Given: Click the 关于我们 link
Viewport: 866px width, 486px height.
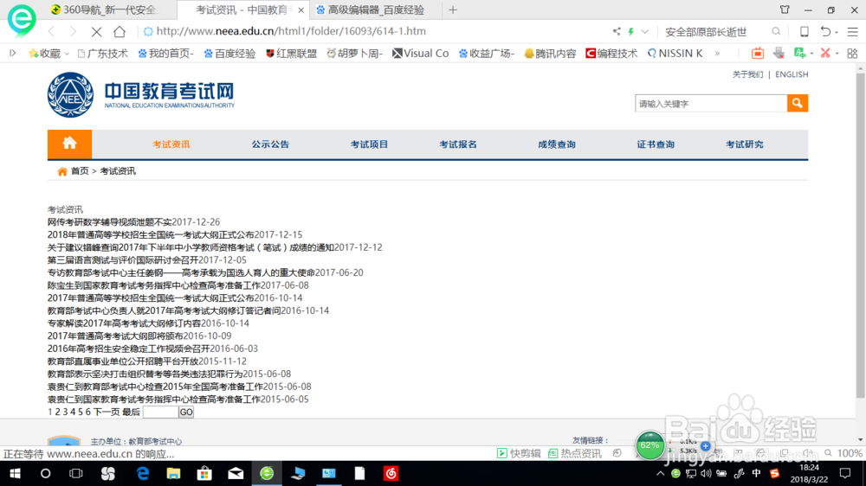Looking at the screenshot, I should tap(748, 74).
